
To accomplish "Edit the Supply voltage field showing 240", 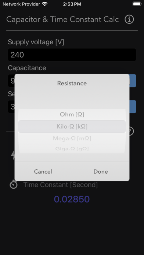I will point(72,55).
